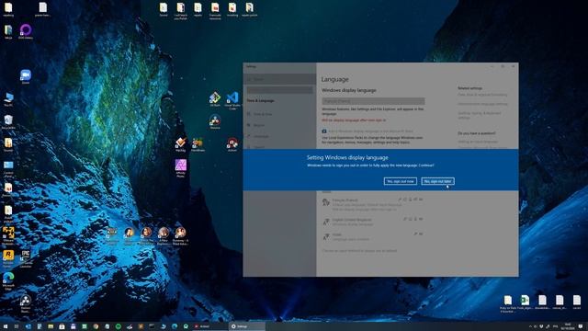Open the This PC desktop icon
This screenshot has height=331, width=588.
click(8, 99)
